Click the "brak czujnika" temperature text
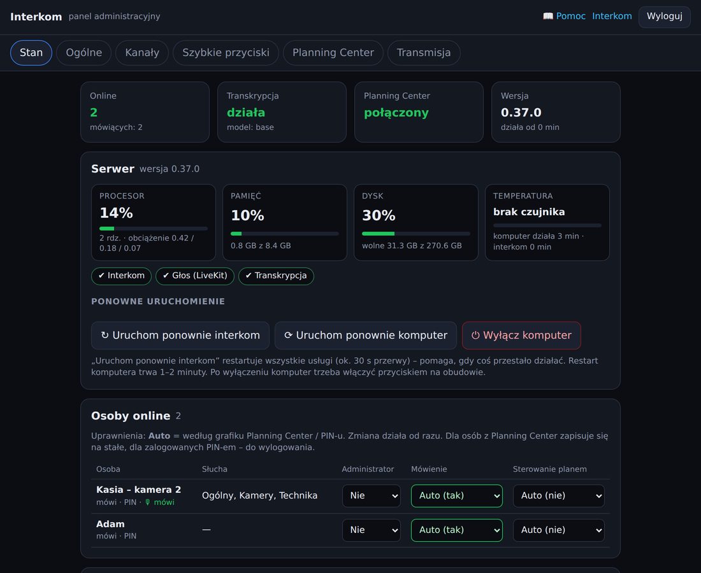The width and height of the screenshot is (701, 573). [x=529, y=212]
